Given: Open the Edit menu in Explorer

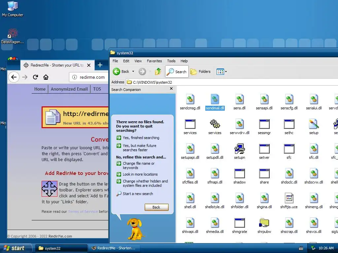Looking at the screenshot, I should pyautogui.click(x=126, y=61).
